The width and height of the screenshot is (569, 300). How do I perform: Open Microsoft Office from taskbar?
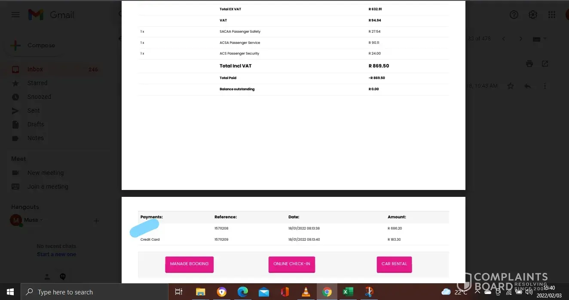click(x=285, y=292)
